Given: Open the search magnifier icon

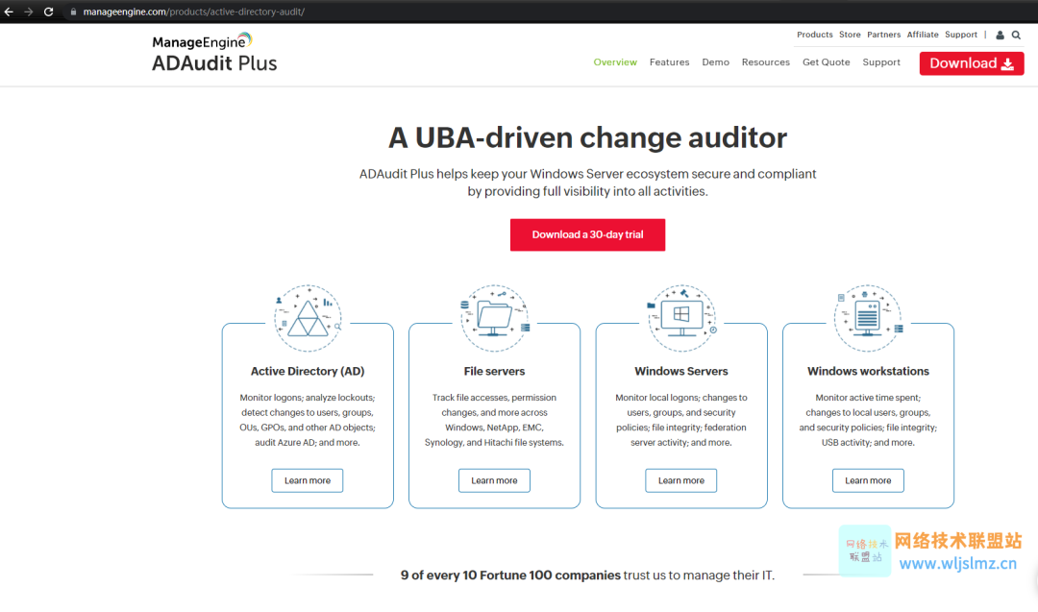Looking at the screenshot, I should point(1016,35).
